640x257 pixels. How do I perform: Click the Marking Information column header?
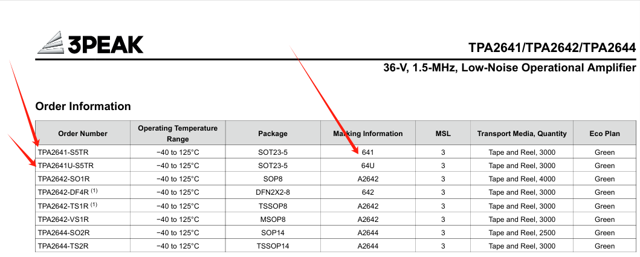click(368, 133)
